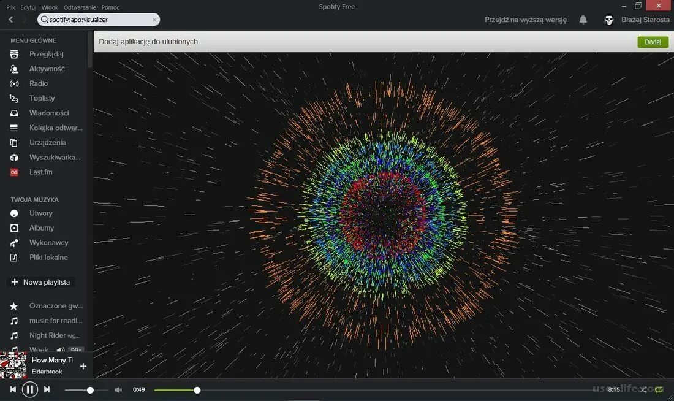Skip to the next track
The height and width of the screenshot is (401, 674).
(47, 389)
